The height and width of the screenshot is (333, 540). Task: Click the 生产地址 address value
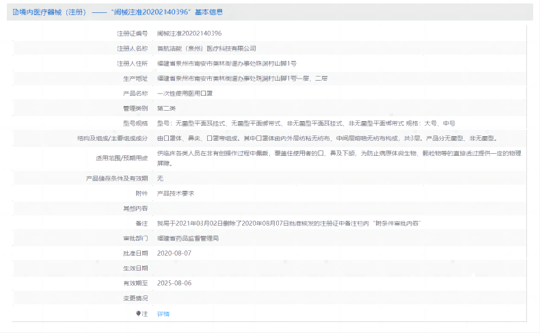point(242,78)
